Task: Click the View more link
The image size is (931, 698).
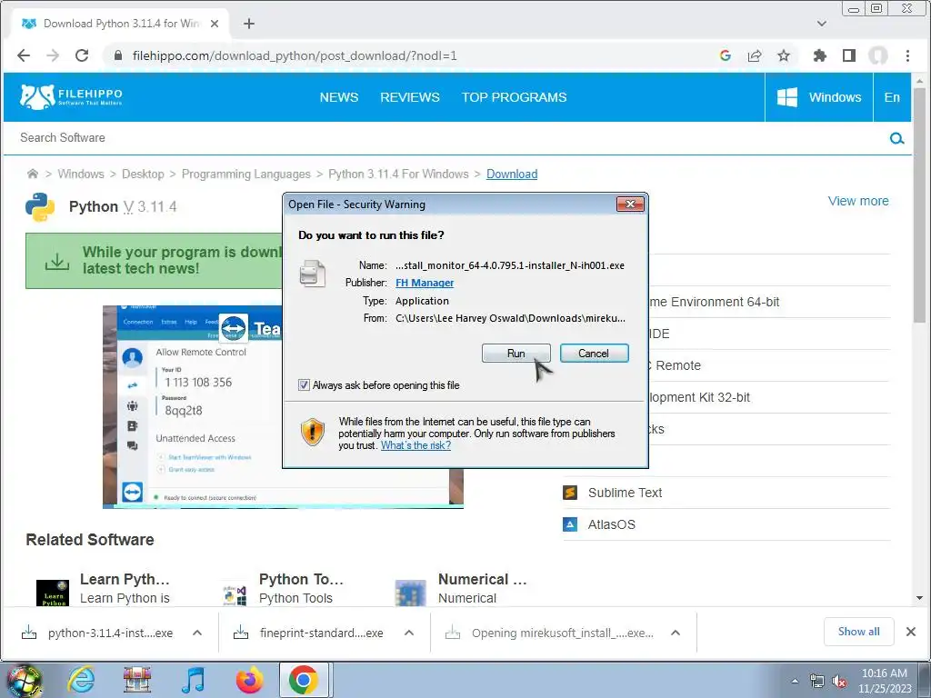Action: pyautogui.click(x=858, y=201)
